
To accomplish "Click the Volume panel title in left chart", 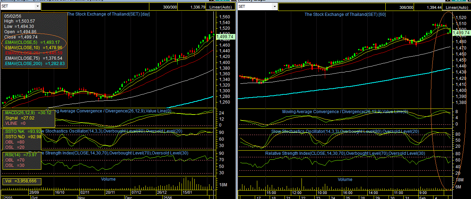I will [108, 179].
